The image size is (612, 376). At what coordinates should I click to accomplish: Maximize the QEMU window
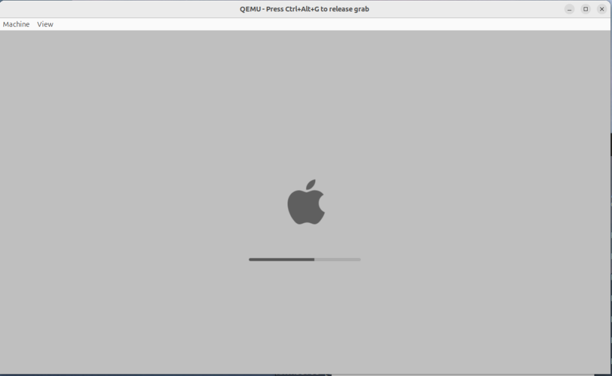pos(585,9)
